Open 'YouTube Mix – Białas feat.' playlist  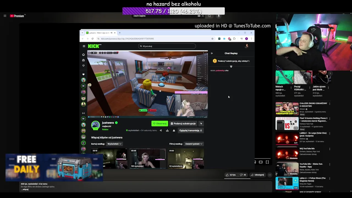(x=287, y=169)
